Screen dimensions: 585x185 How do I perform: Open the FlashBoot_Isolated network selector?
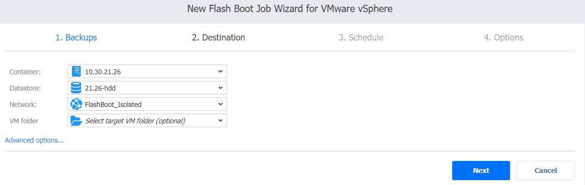click(x=147, y=104)
